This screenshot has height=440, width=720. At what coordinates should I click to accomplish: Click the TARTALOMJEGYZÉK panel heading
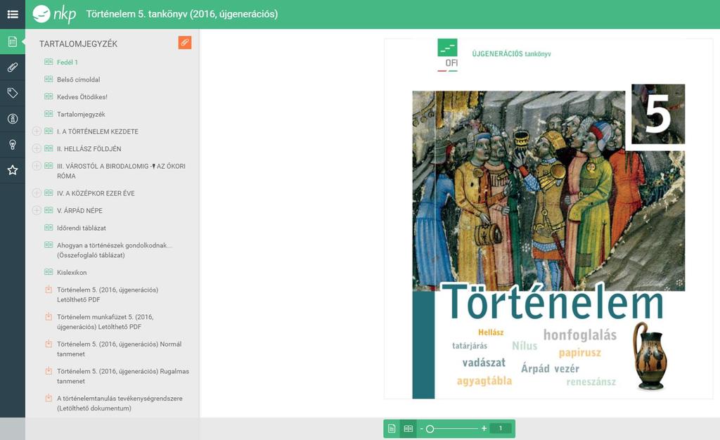pos(78,44)
